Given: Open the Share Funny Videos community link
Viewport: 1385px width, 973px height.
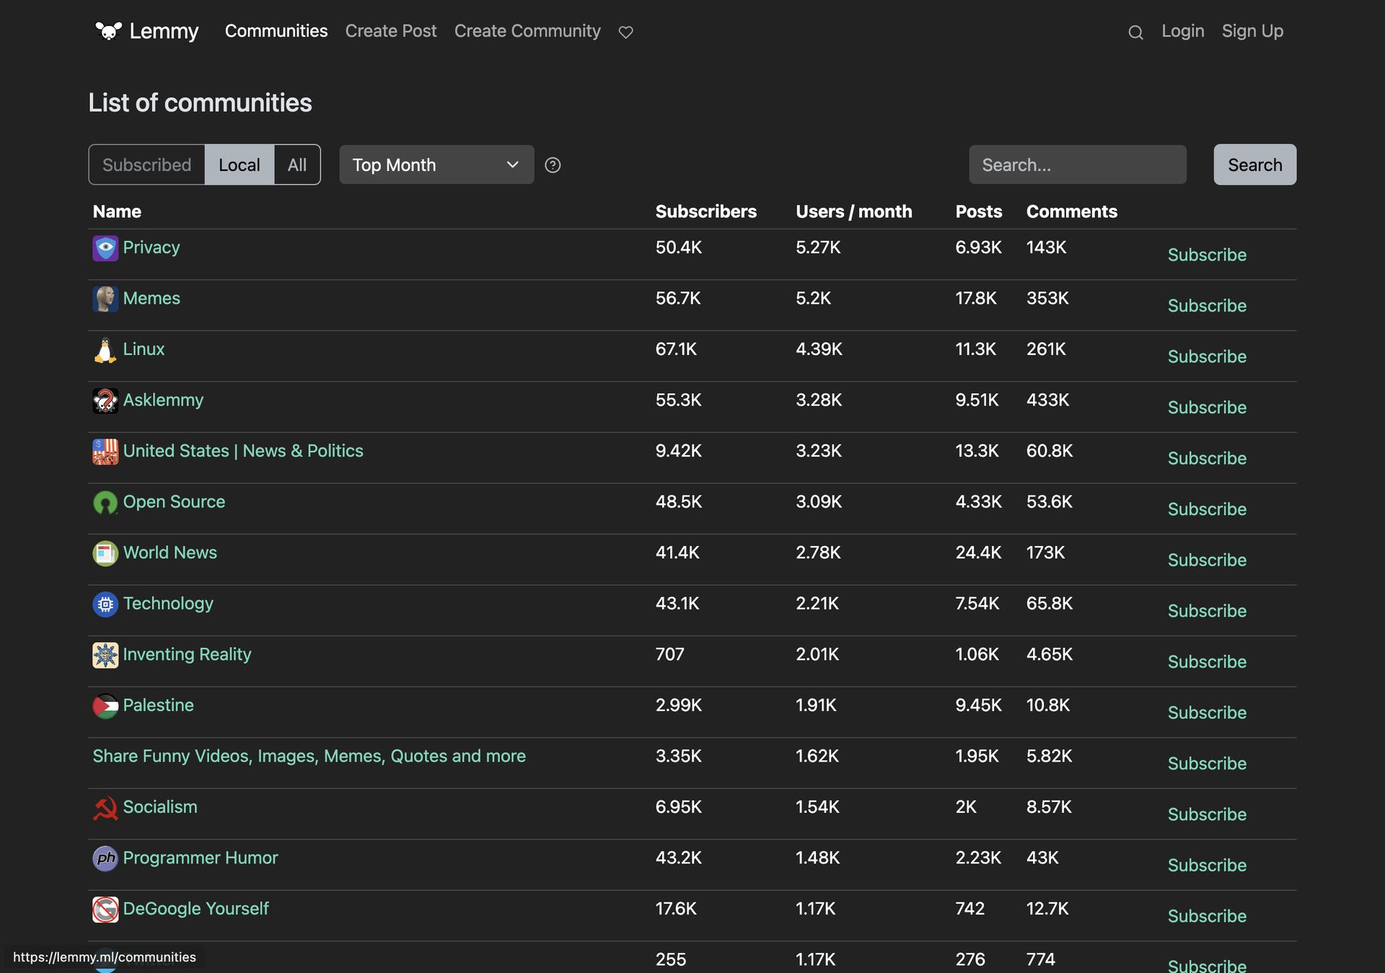Looking at the screenshot, I should [309, 756].
